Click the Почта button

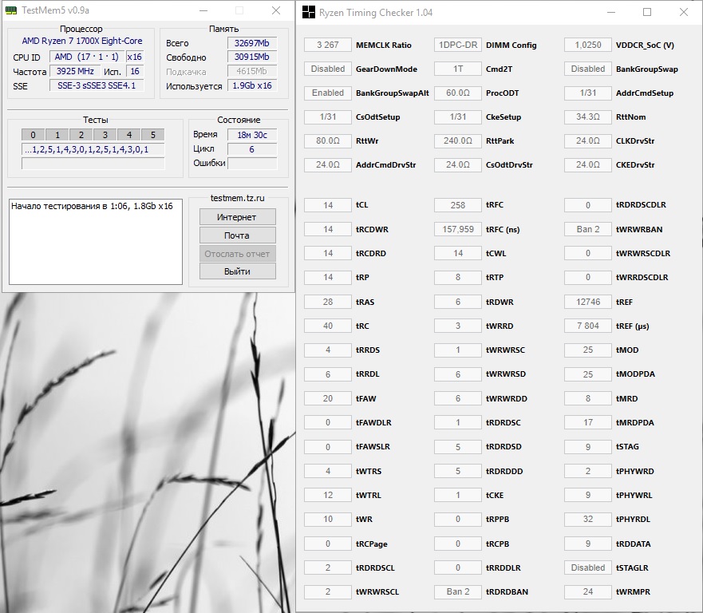237,235
